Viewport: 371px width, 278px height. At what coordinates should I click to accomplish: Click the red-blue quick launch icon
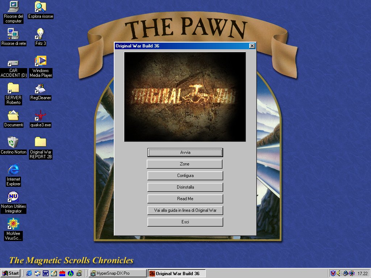(62, 274)
